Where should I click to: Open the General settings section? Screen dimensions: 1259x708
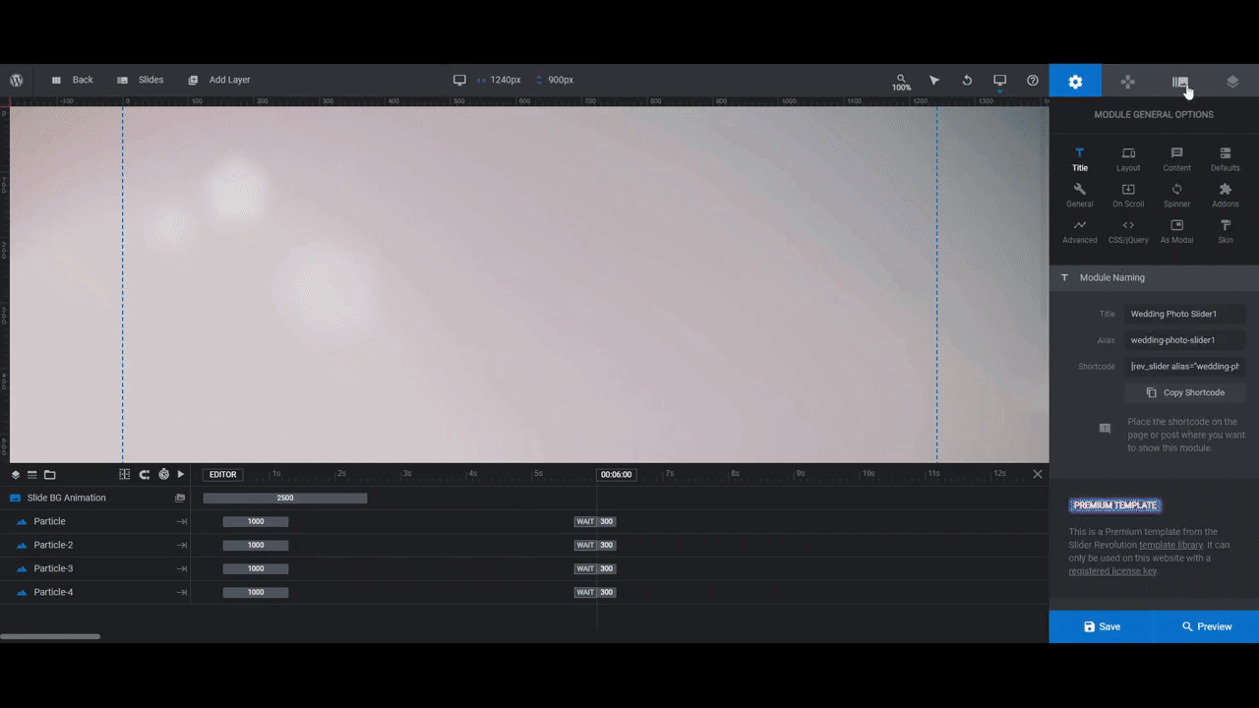pyautogui.click(x=1080, y=196)
